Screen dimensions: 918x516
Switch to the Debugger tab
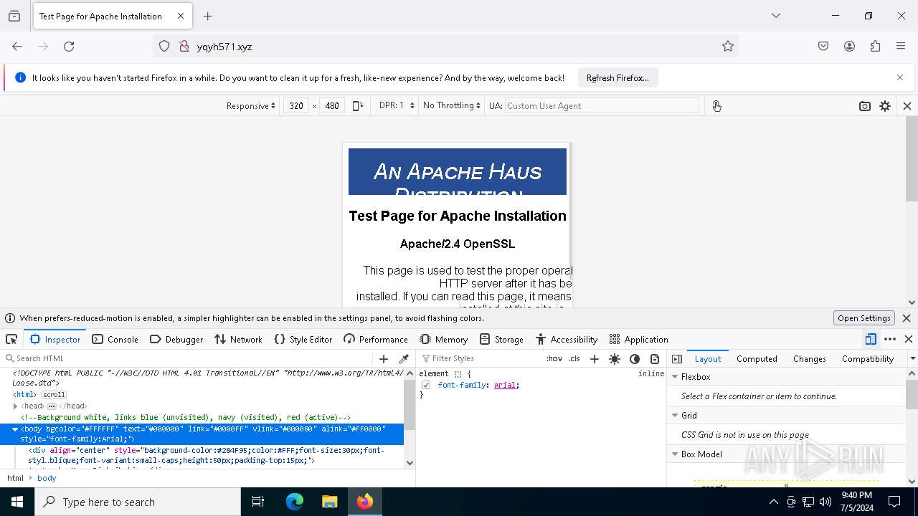[176, 339]
